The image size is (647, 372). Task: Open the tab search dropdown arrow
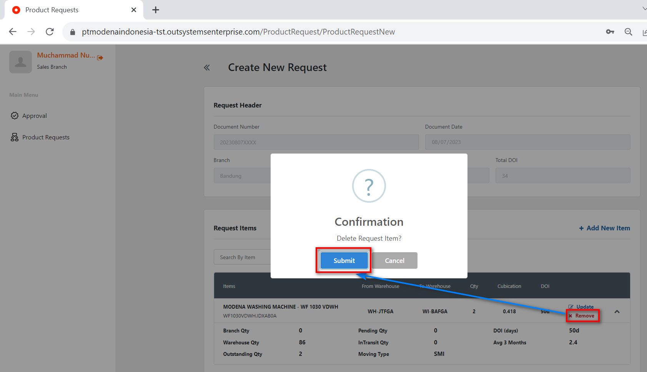[644, 8]
